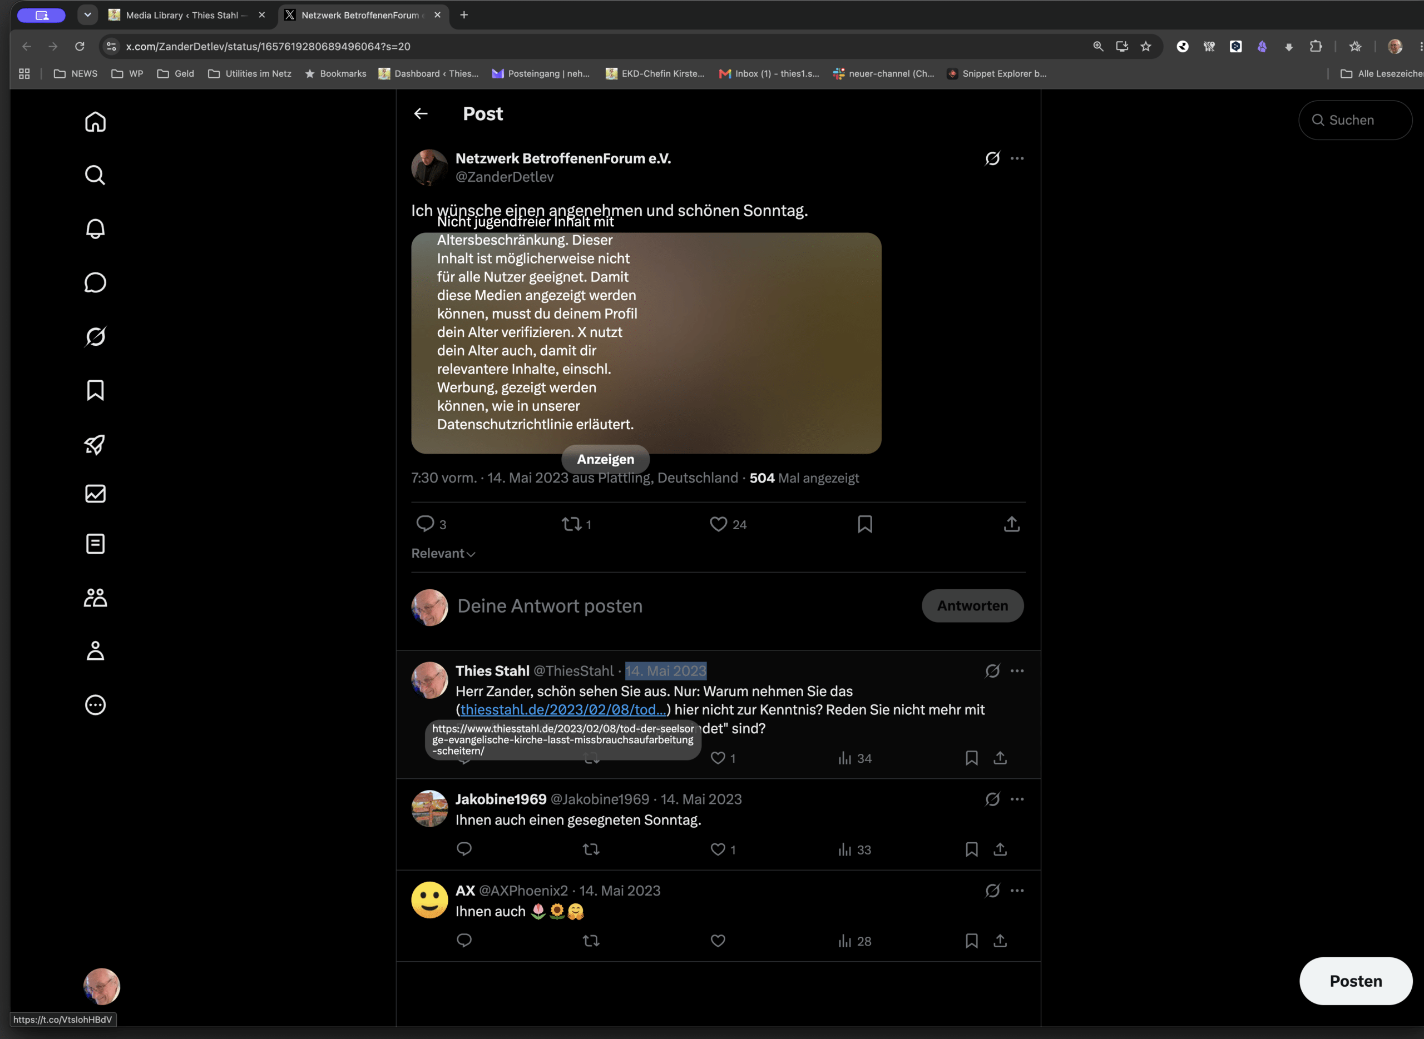
Task: Reveal hidden media with the Anzeigen button
Action: (x=605, y=459)
